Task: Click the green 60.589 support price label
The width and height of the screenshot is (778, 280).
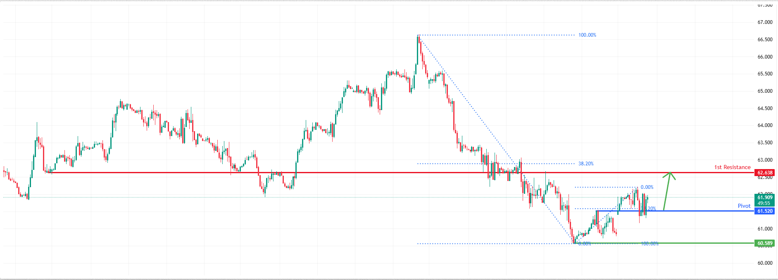Action: point(765,243)
